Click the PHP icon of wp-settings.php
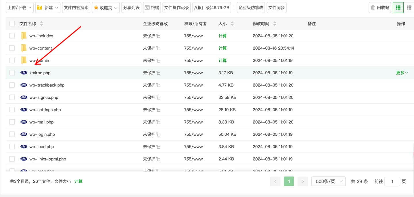Image resolution: width=414 pixels, height=197 pixels. click(24, 110)
